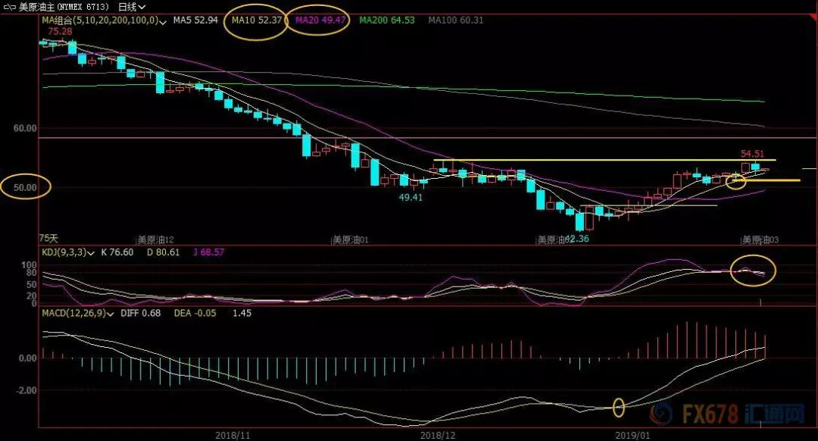Screen dimensions: 818x441
Task: Click the K 76.60 value
Action: [x=117, y=252]
